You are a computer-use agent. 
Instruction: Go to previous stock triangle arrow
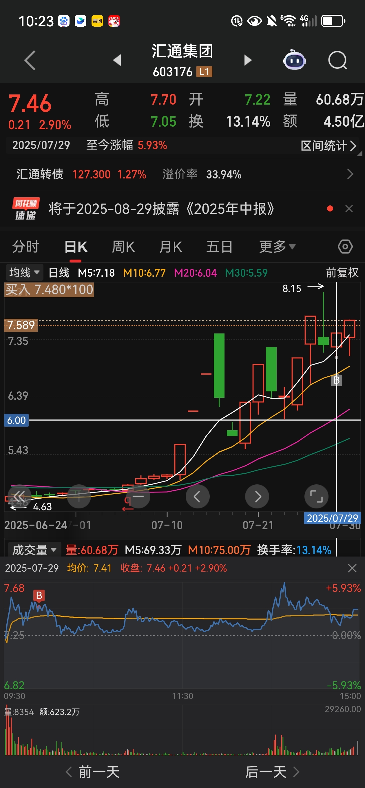[x=117, y=60]
